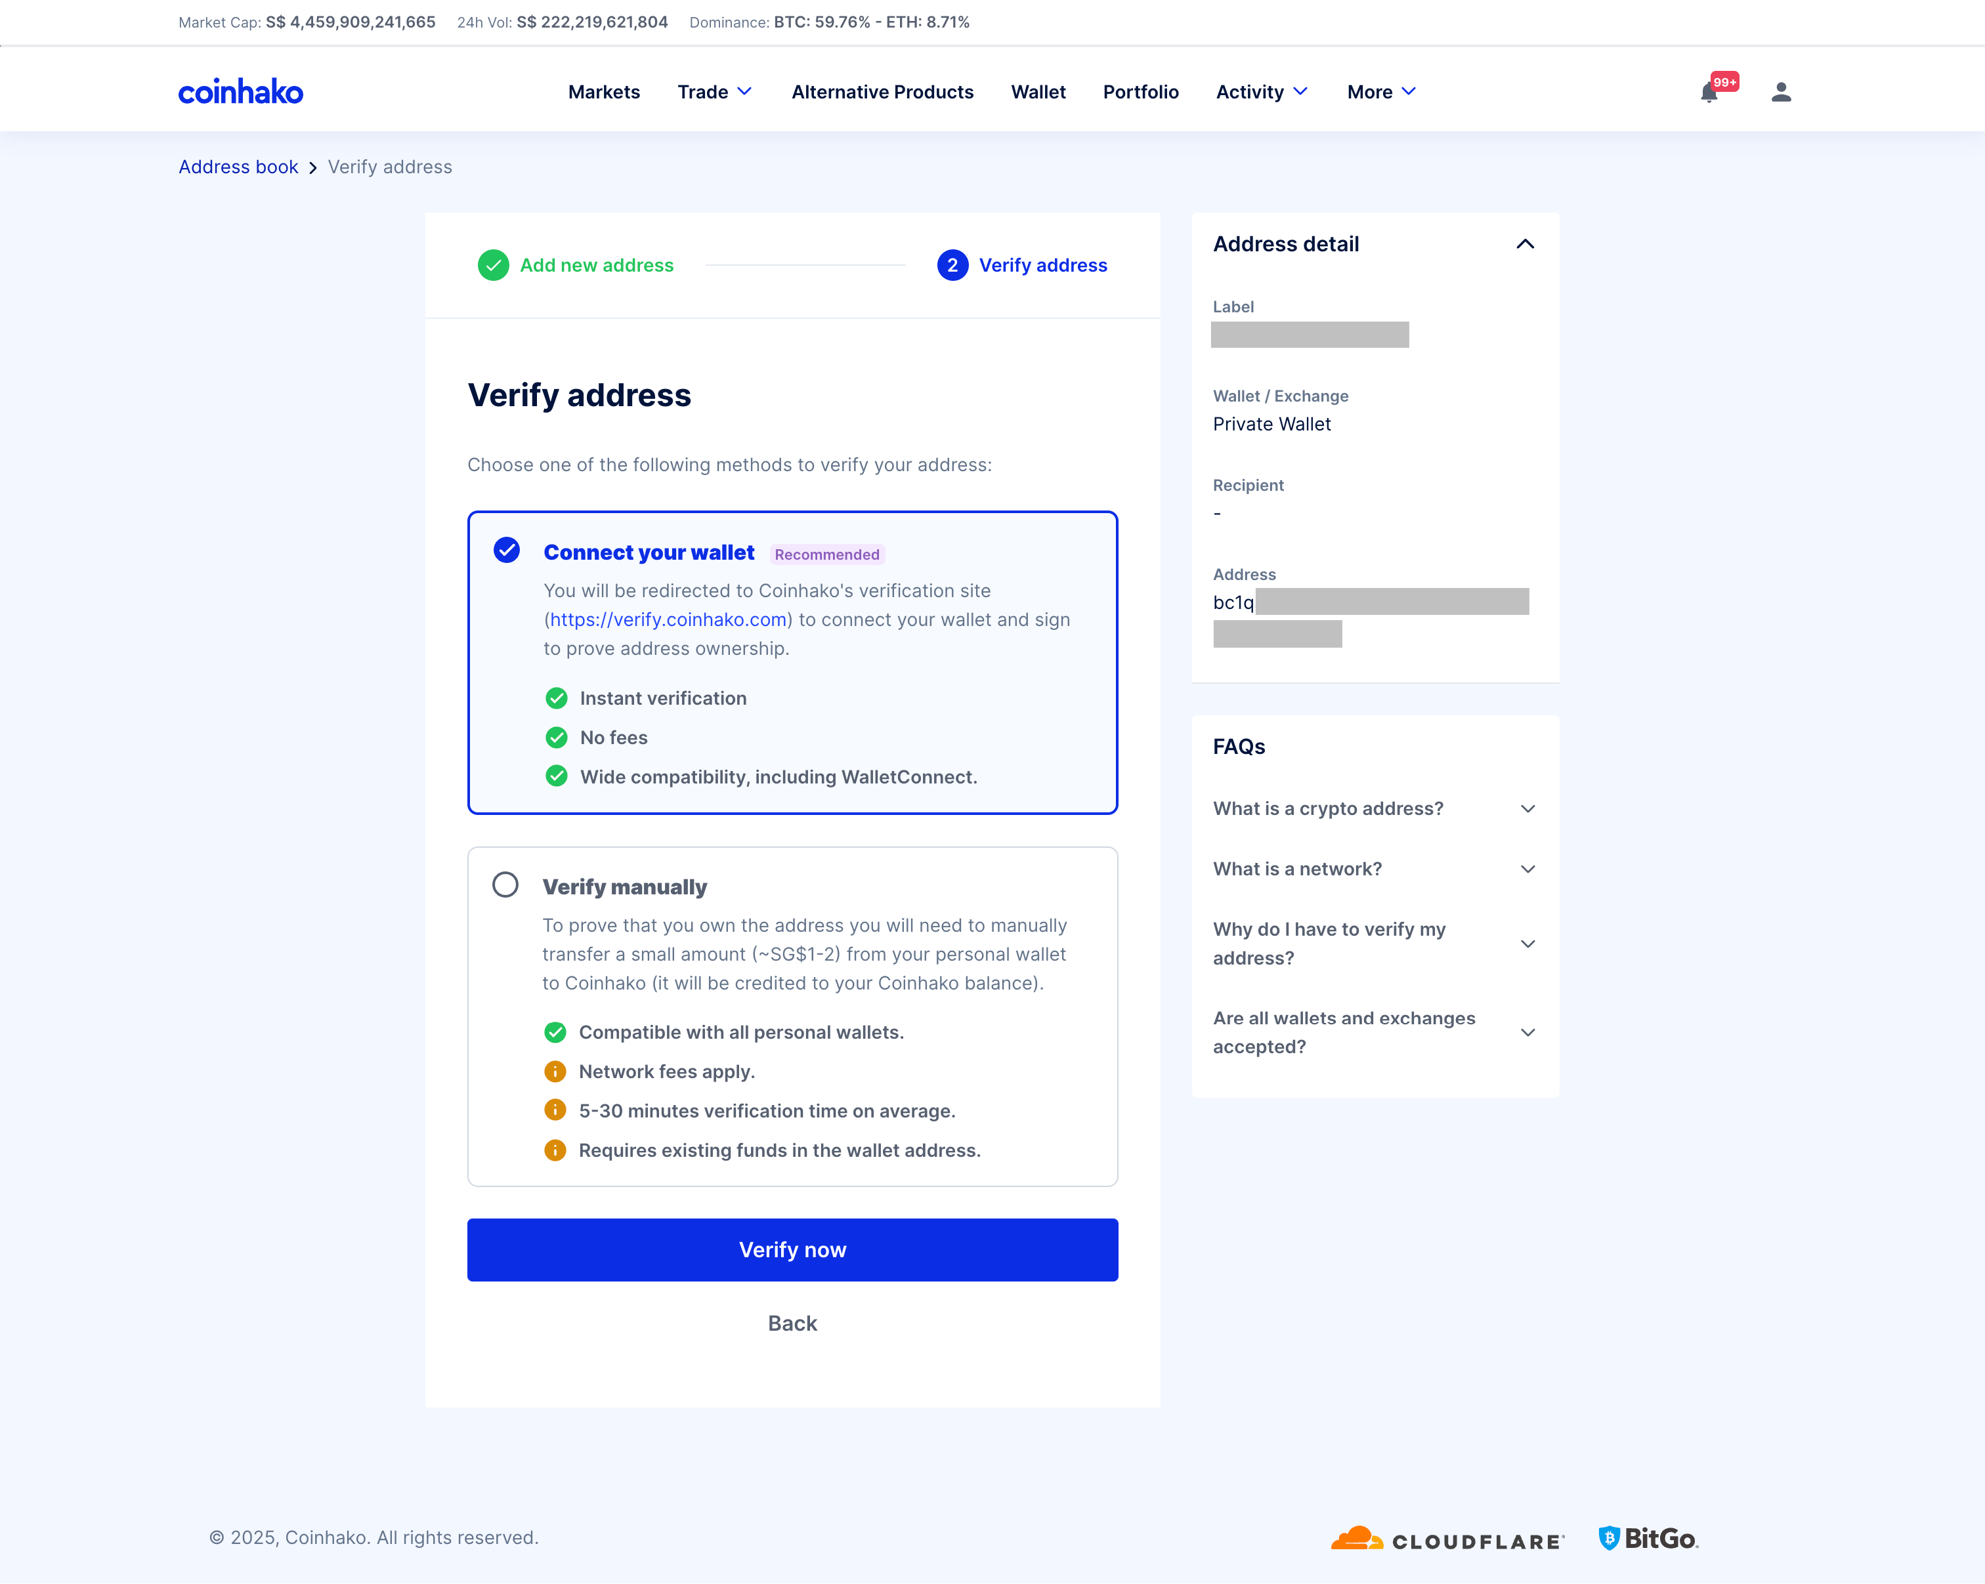Click the BitGo logo in footer
The height and width of the screenshot is (1584, 1985).
[1648, 1539]
